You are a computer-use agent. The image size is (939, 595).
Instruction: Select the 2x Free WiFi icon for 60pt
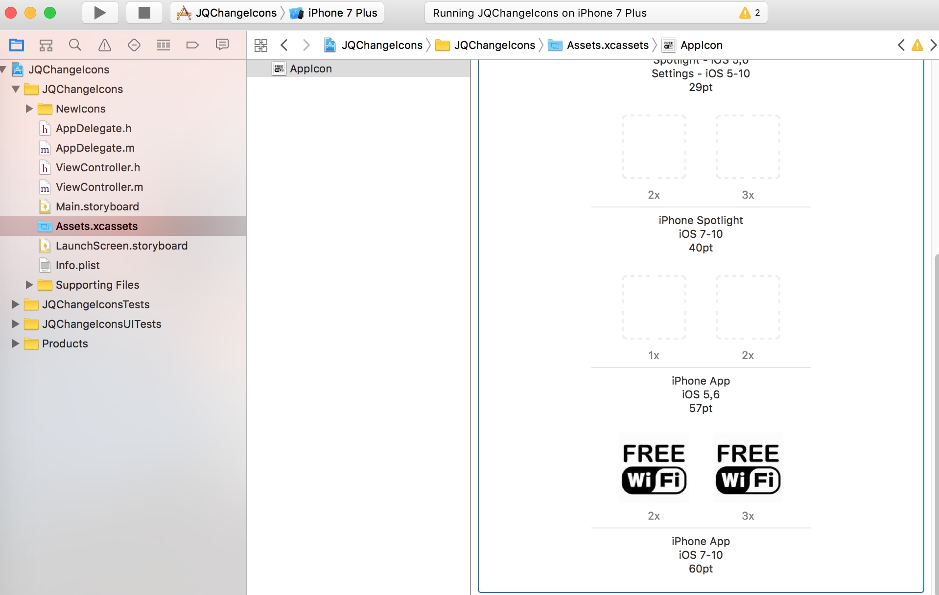click(x=654, y=468)
